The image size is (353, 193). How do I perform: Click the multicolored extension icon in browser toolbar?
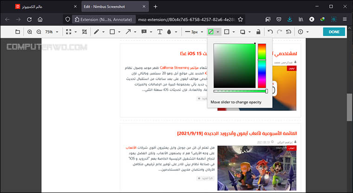pyautogui.click(x=323, y=19)
